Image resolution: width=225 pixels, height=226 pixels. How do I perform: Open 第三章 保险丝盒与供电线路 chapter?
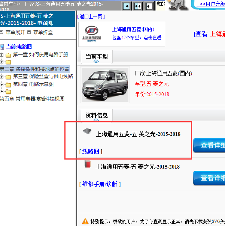click(x=43, y=76)
